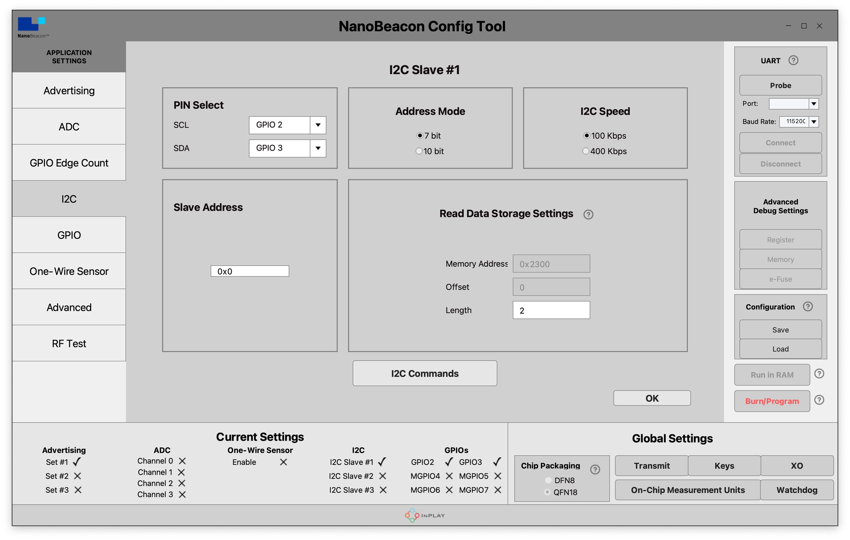Switch to the Advertising settings tab
The width and height of the screenshot is (850, 540).
[69, 91]
